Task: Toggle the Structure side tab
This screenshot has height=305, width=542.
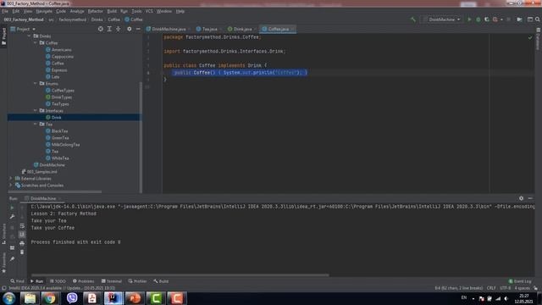Action: [3, 234]
